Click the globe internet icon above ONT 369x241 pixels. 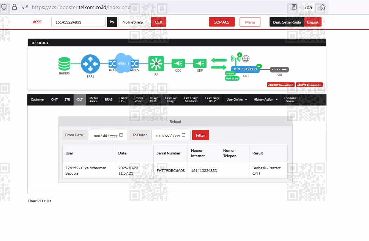[x=246, y=58]
